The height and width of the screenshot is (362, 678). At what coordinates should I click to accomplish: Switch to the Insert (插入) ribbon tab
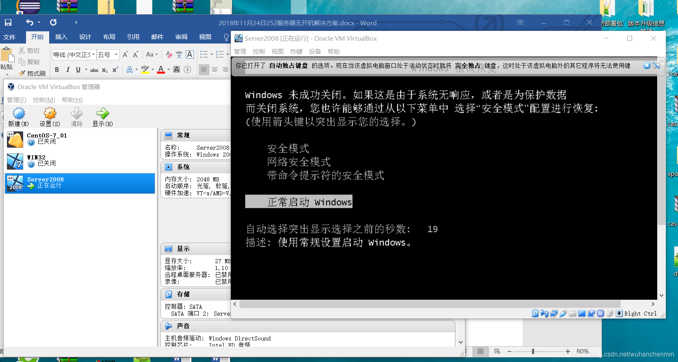click(x=61, y=37)
